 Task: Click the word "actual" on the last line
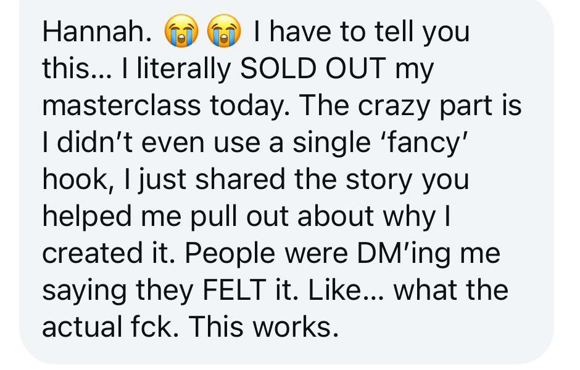coord(81,326)
